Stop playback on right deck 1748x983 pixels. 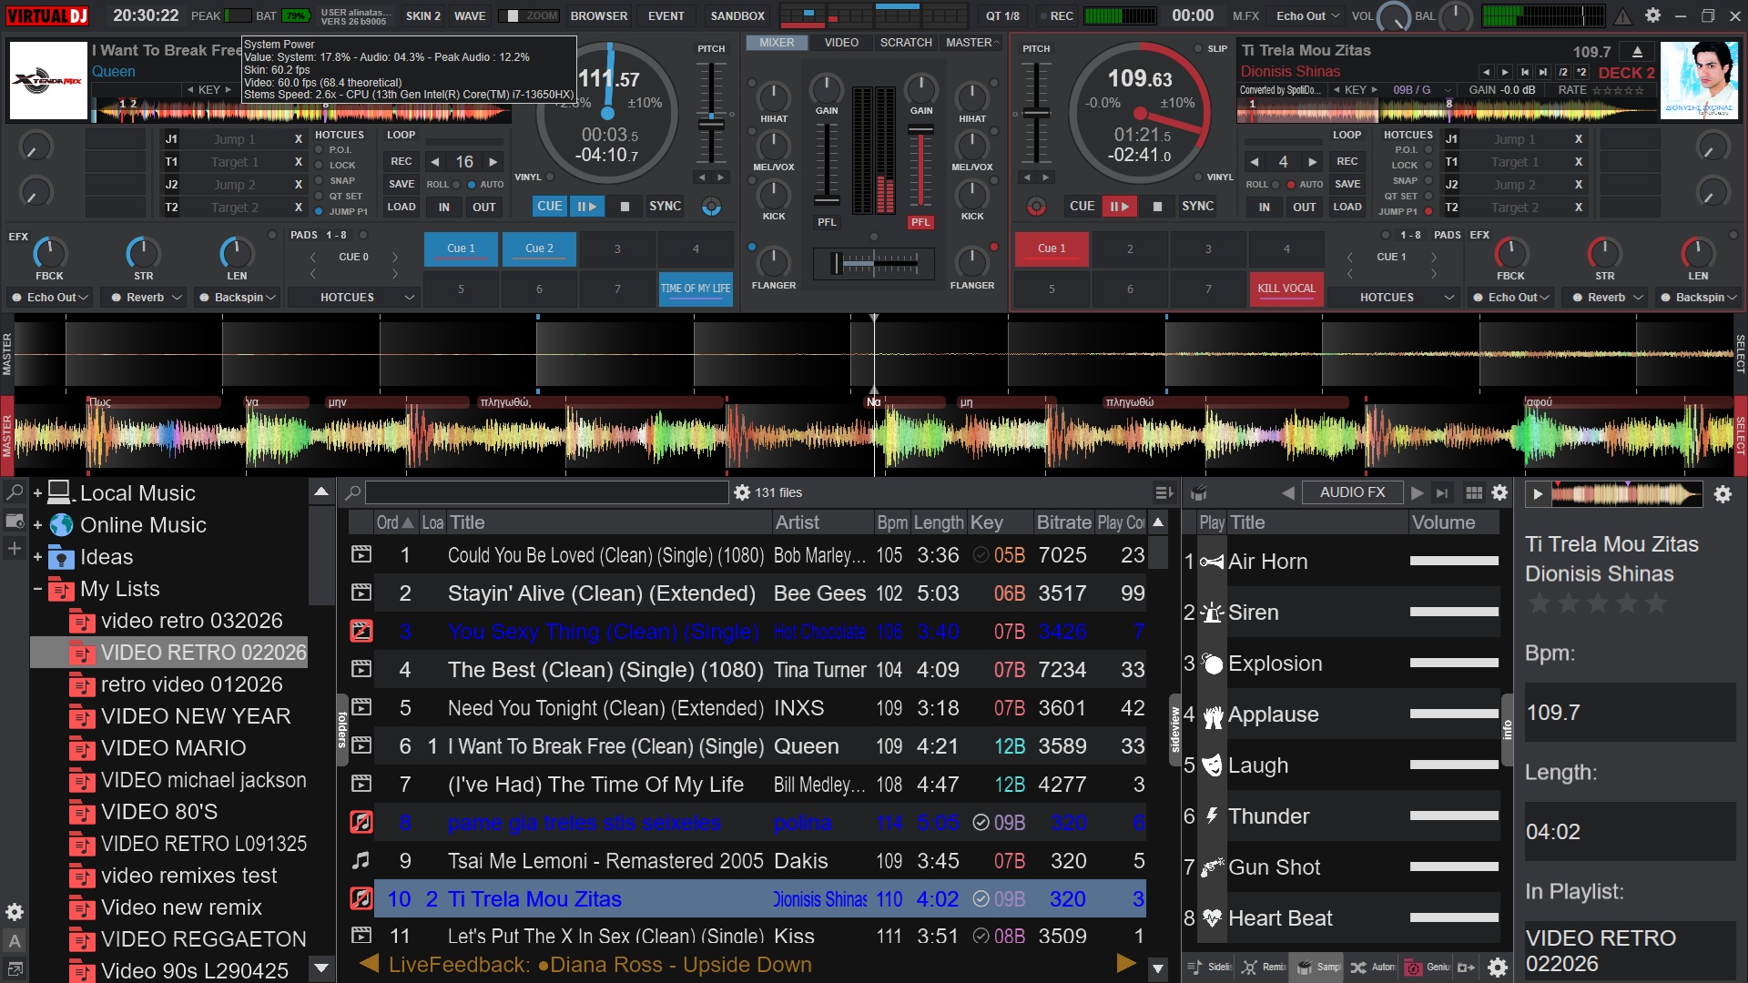[1157, 207]
